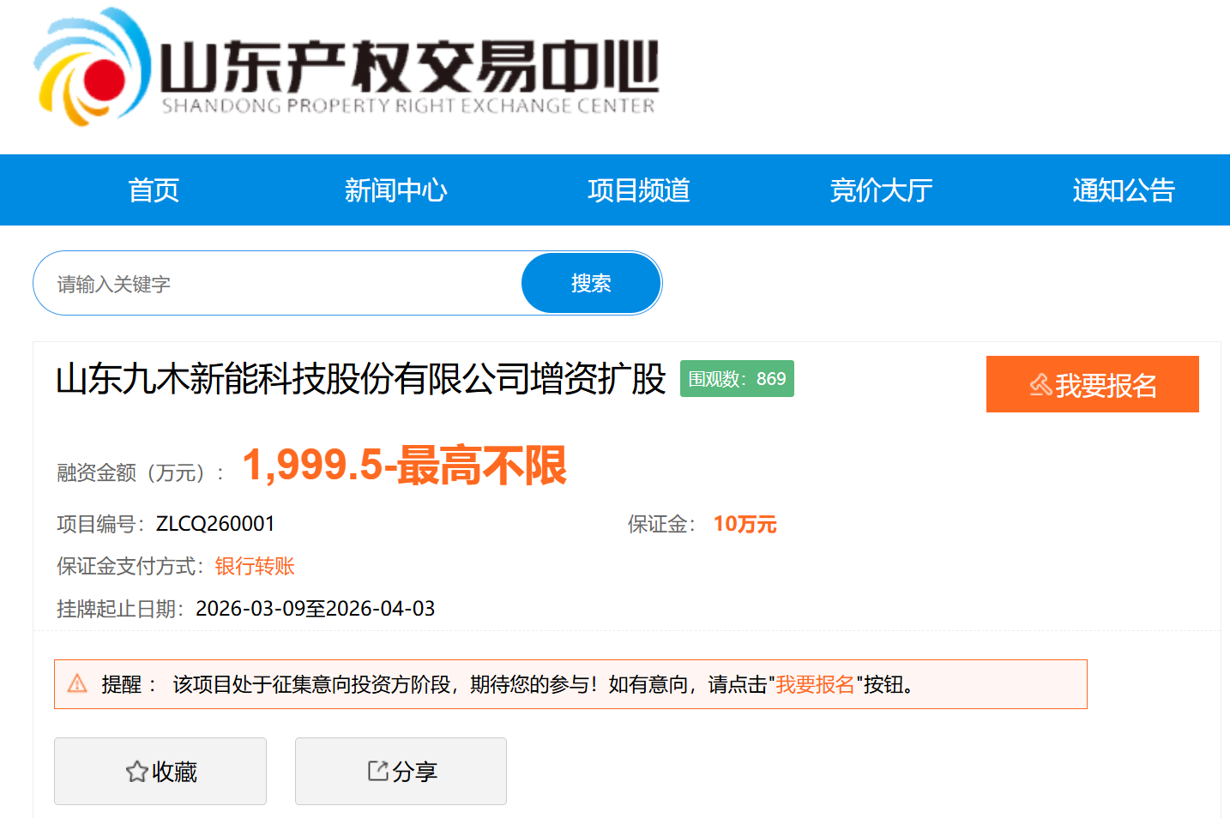1230x818 pixels.
Task: Click the swirl logo of Shandong Property Exchange
Action: point(90,69)
